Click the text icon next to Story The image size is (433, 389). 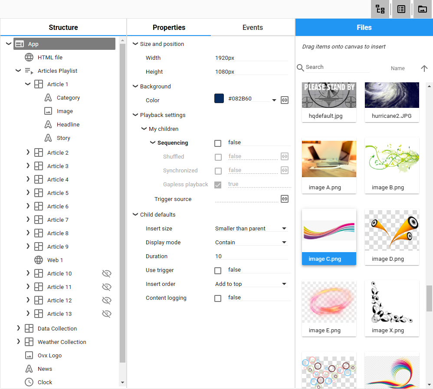[x=48, y=138]
